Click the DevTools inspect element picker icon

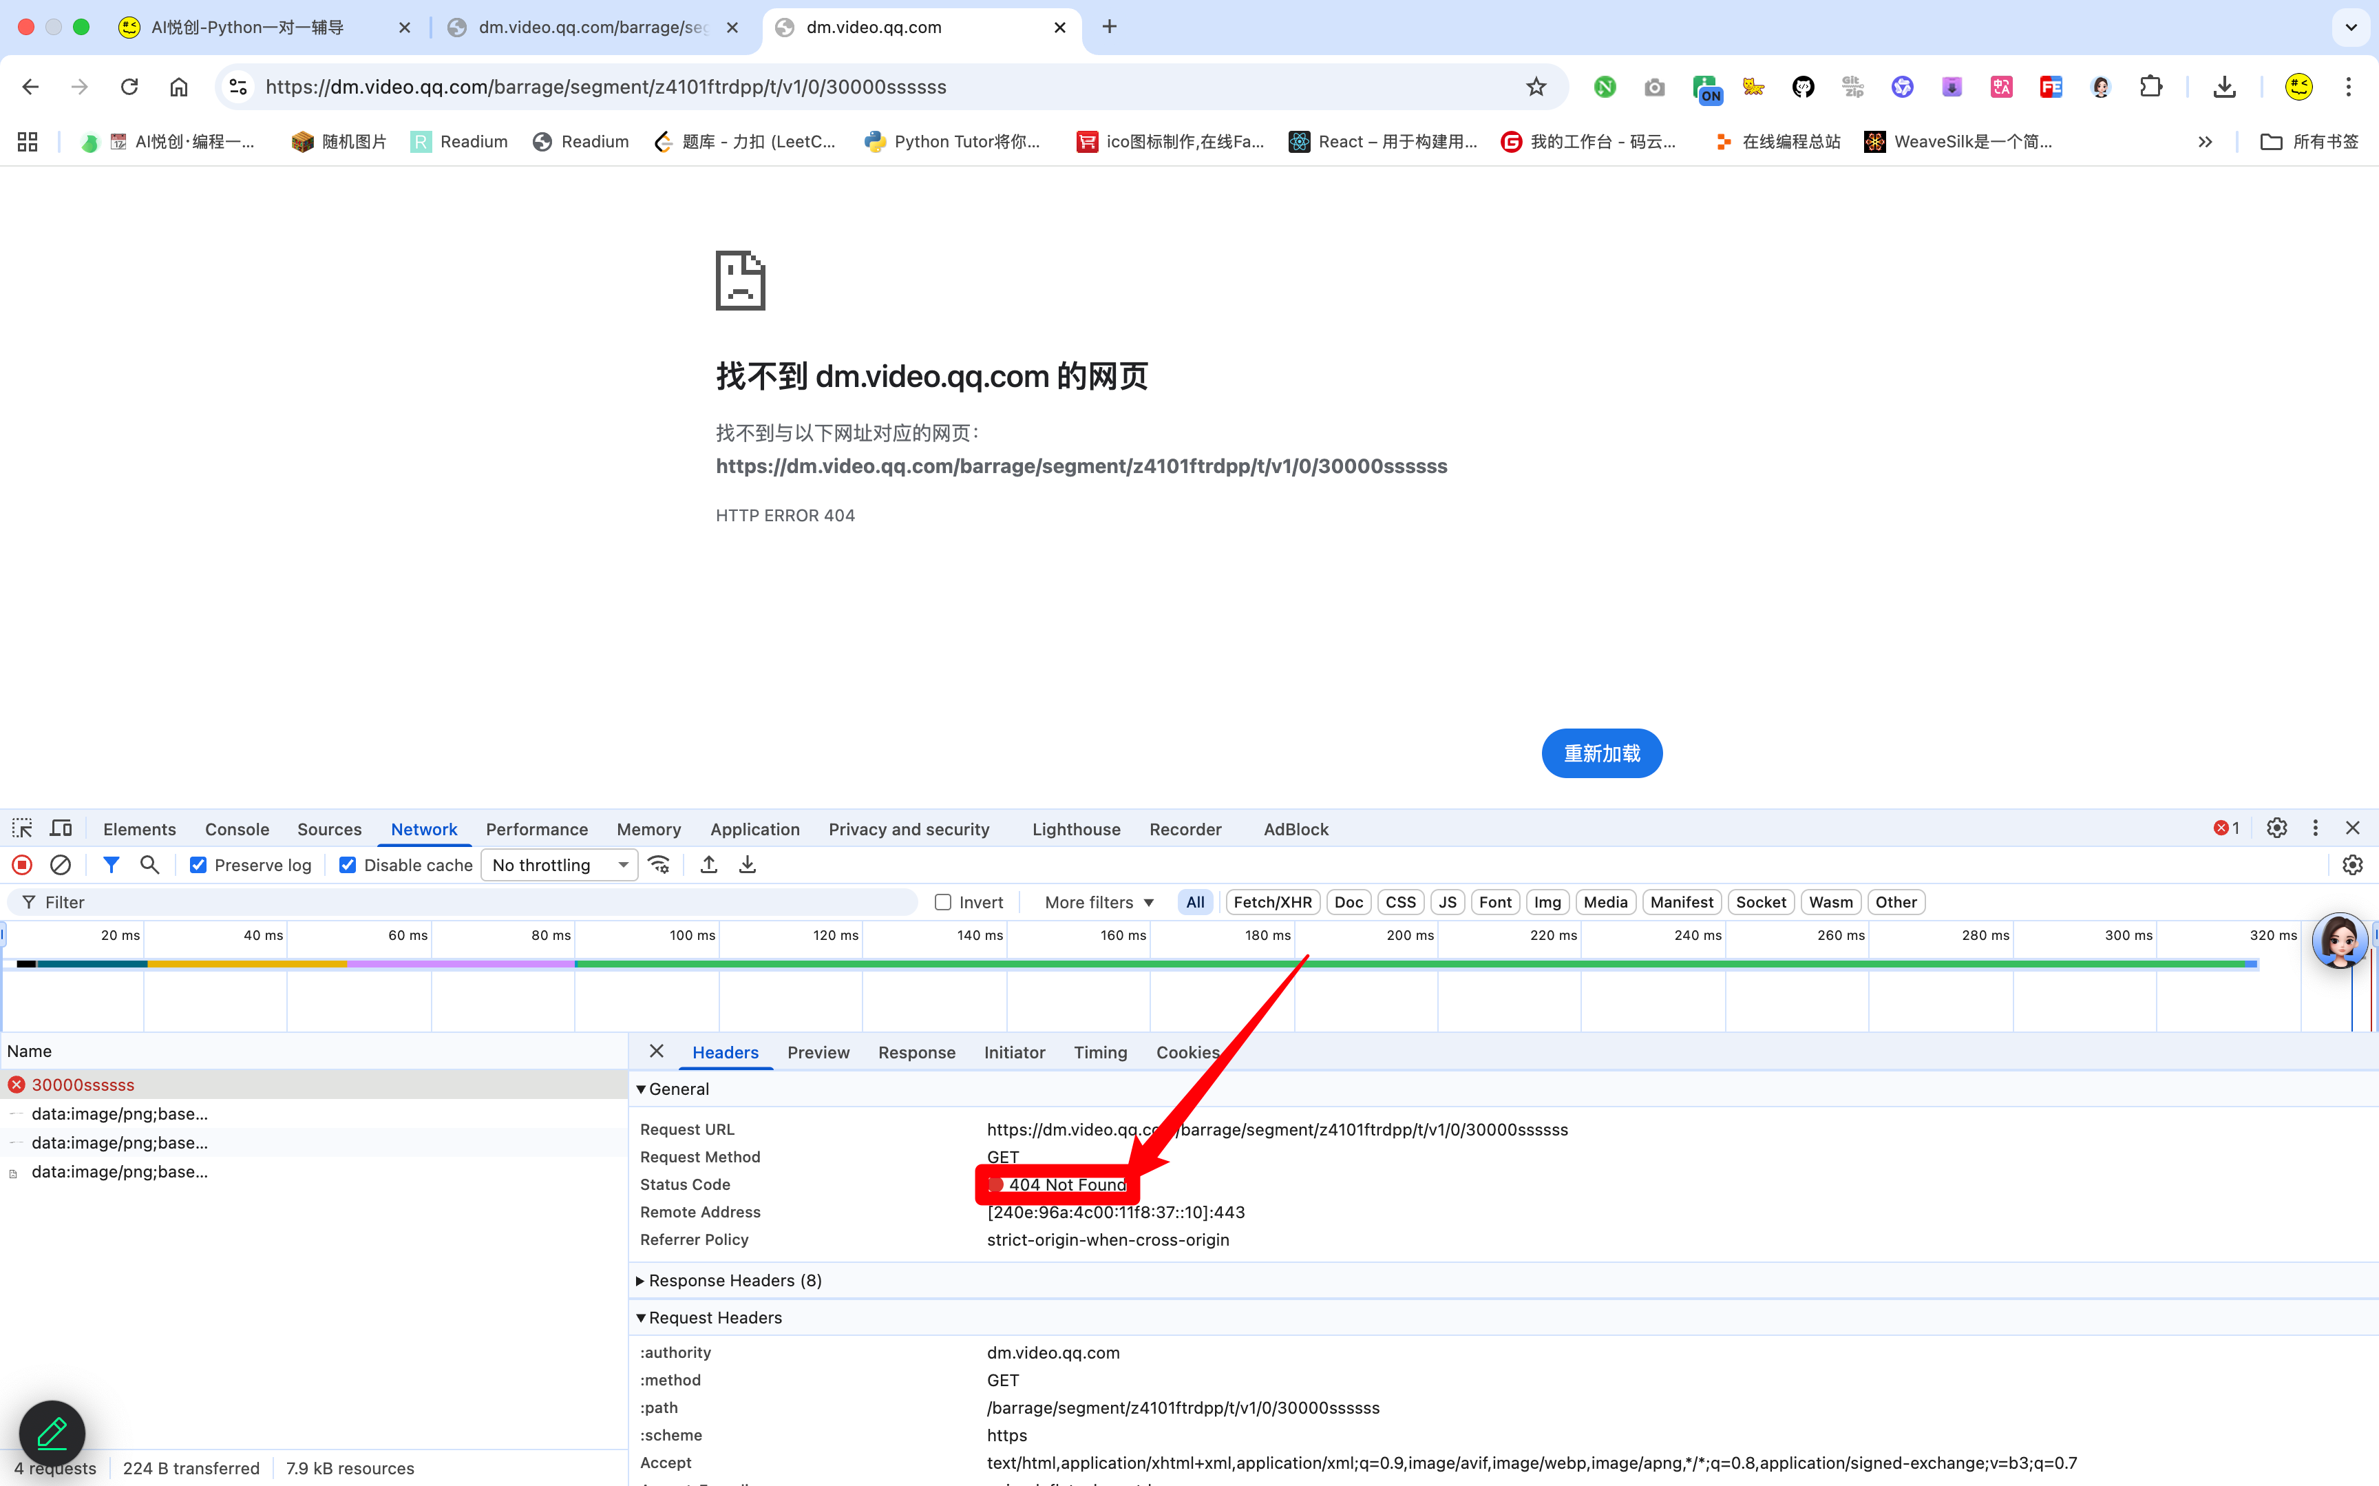coord(23,828)
